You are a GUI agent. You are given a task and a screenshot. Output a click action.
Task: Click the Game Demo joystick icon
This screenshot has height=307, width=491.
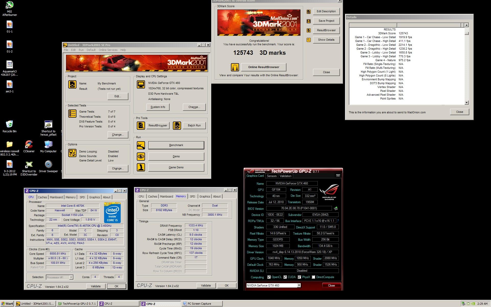click(x=141, y=167)
